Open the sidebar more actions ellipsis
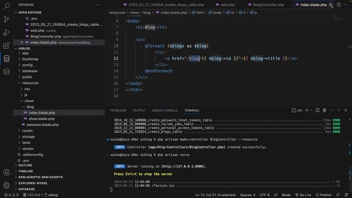The height and width of the screenshot is (198, 352). 98,5
